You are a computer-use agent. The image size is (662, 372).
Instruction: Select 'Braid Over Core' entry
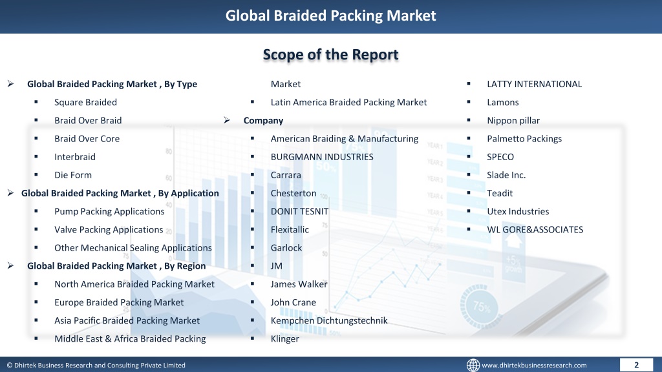[x=87, y=138]
